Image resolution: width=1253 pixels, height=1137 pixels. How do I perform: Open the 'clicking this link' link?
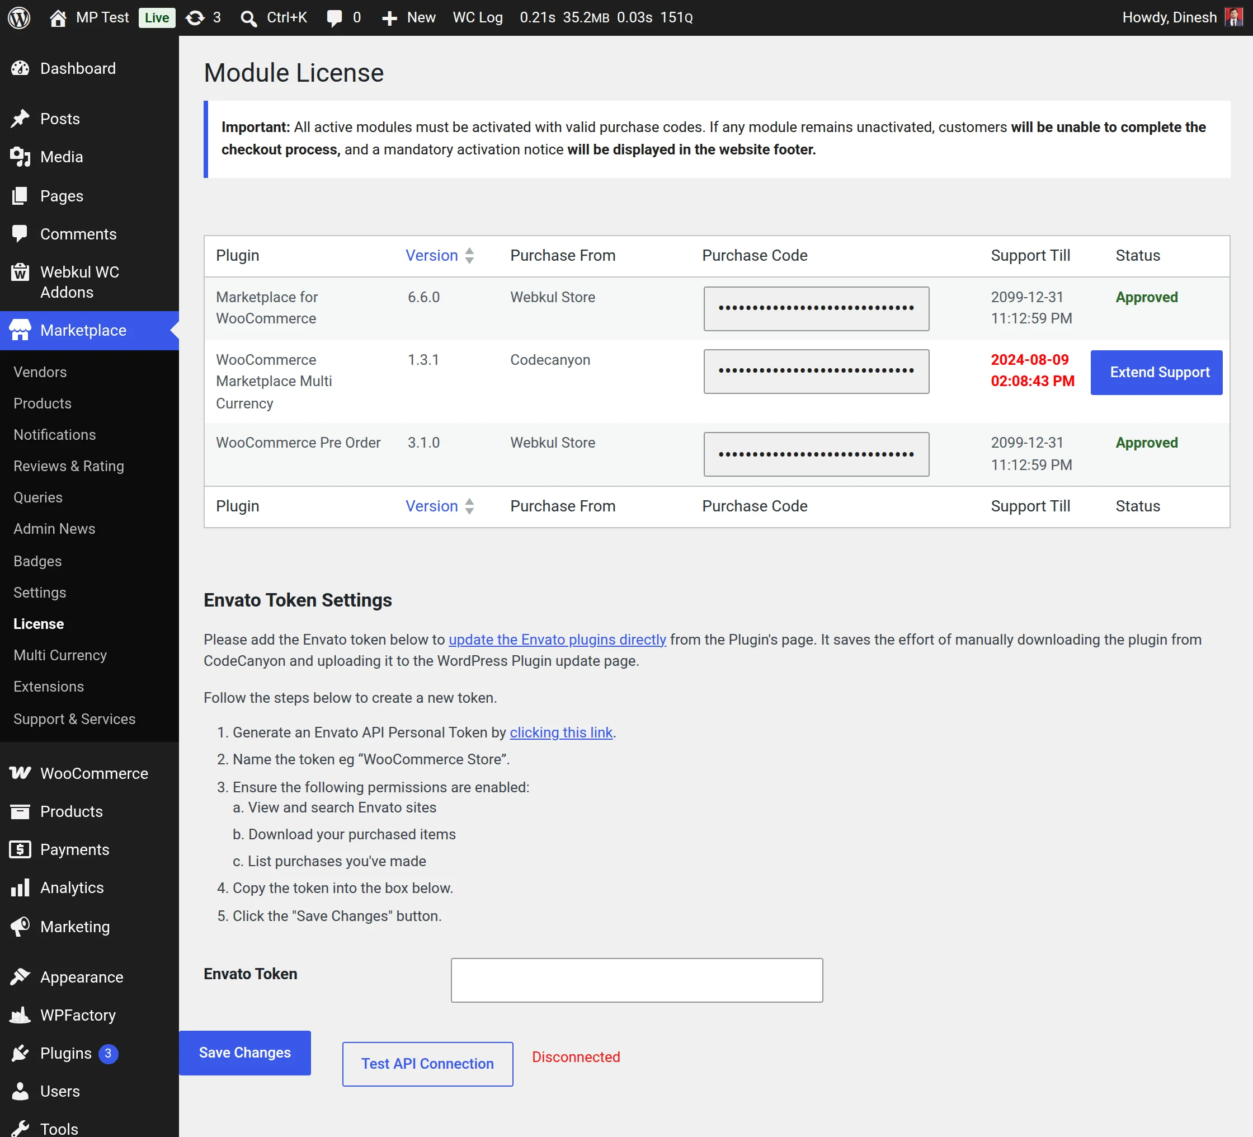coord(560,732)
